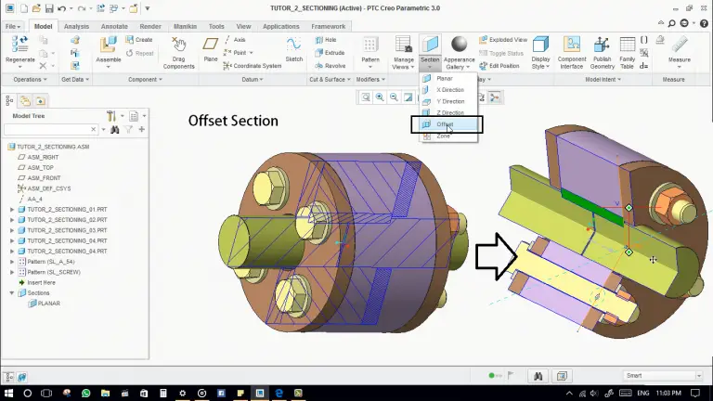
Task: Click the Publish Geometry icon
Action: (x=603, y=46)
